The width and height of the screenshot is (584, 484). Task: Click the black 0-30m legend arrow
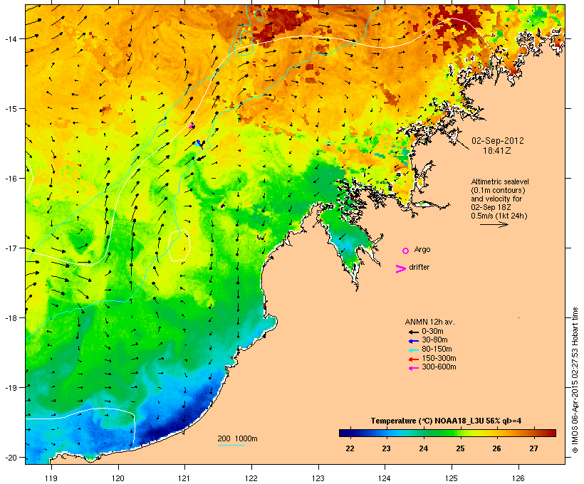pos(414,332)
